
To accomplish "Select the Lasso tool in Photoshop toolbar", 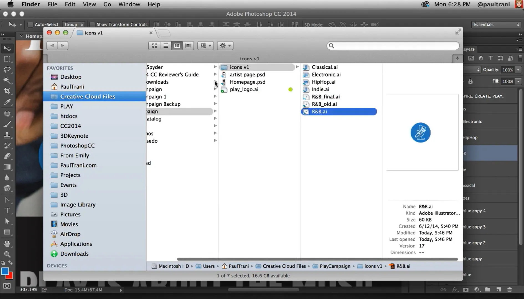I will (x=7, y=69).
